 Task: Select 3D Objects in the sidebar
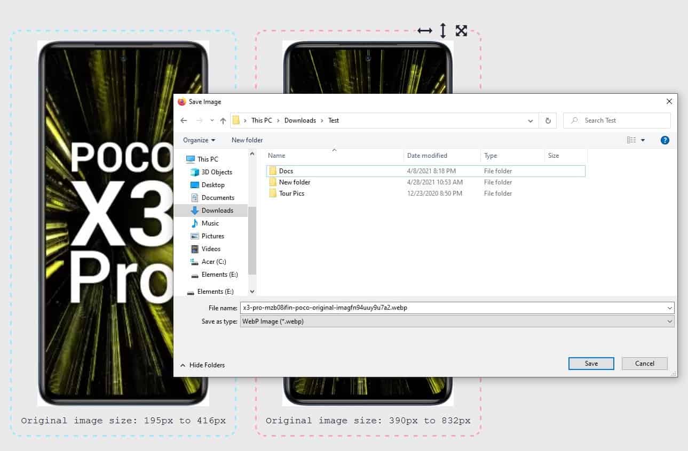[217, 172]
